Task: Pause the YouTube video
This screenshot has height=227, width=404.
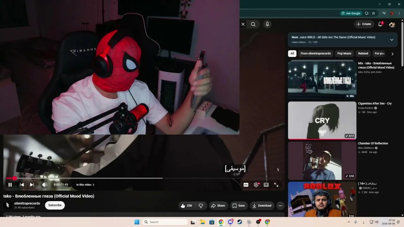Action: pyautogui.click(x=10, y=185)
